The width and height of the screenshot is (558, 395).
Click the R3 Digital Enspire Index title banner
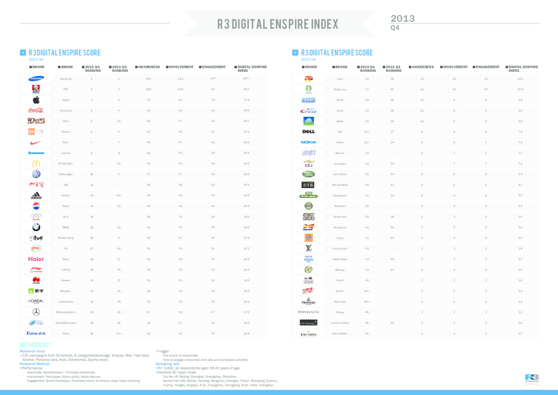pyautogui.click(x=278, y=24)
